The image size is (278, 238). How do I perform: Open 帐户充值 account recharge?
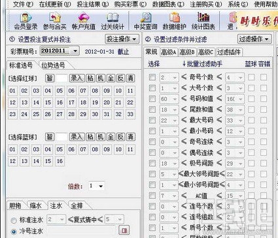[x=84, y=22]
